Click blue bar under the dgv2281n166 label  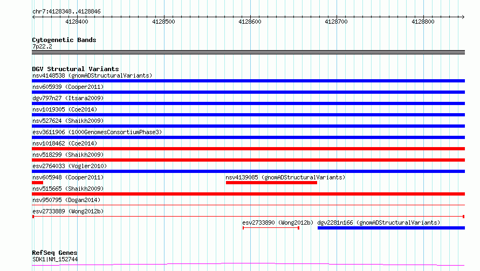pos(390,228)
